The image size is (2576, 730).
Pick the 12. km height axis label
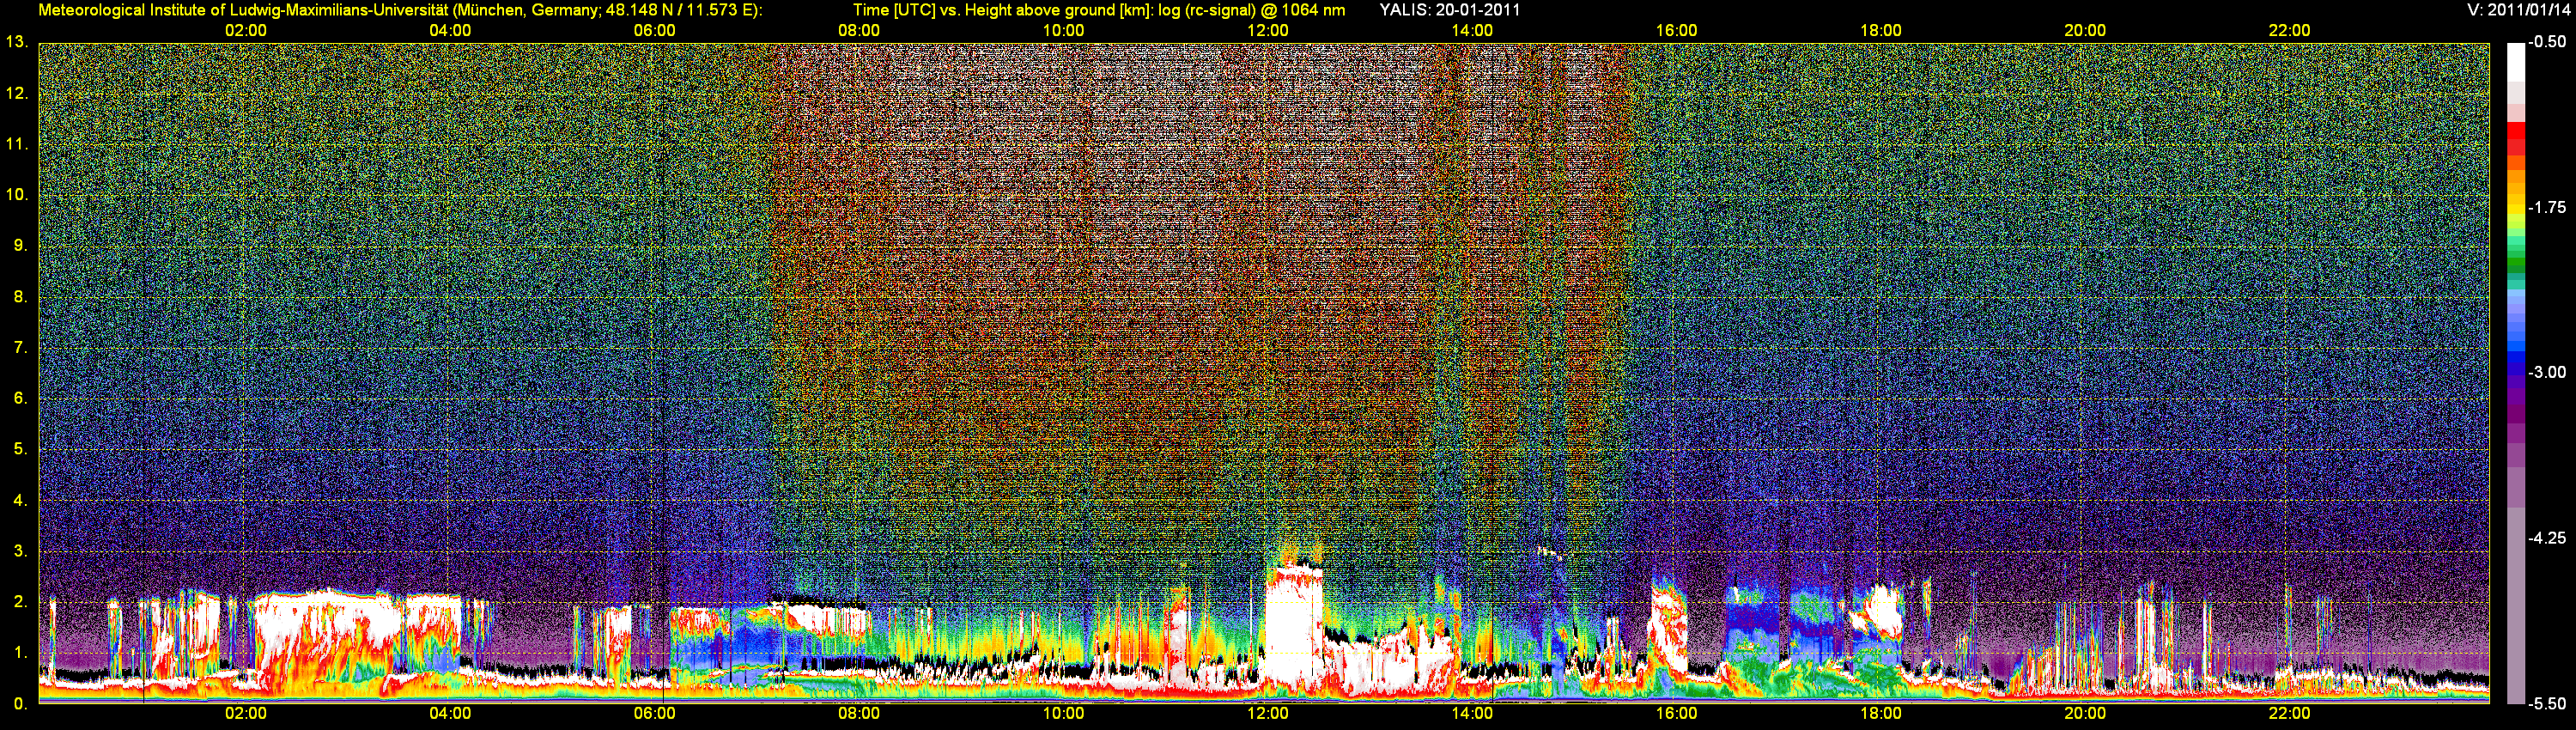(16, 93)
